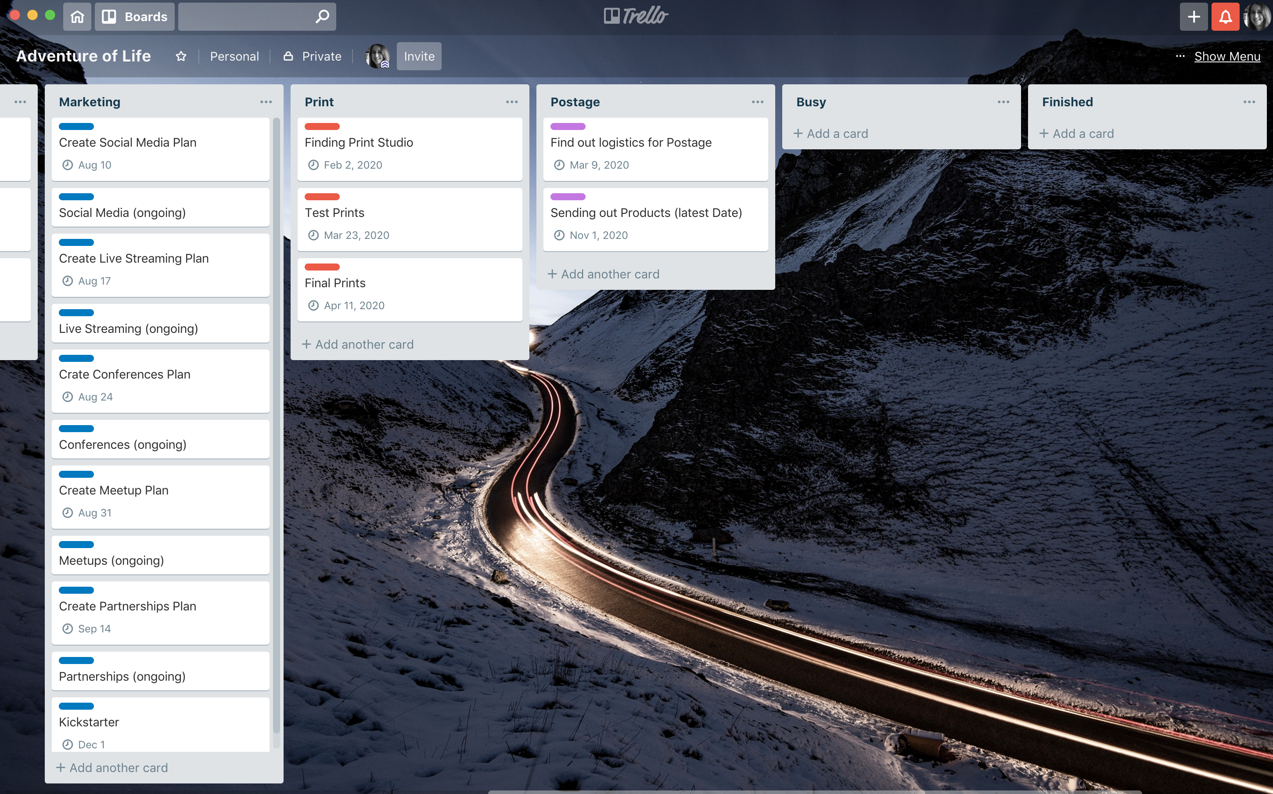
Task: Open the Busy list three-dot menu
Action: 1003,102
